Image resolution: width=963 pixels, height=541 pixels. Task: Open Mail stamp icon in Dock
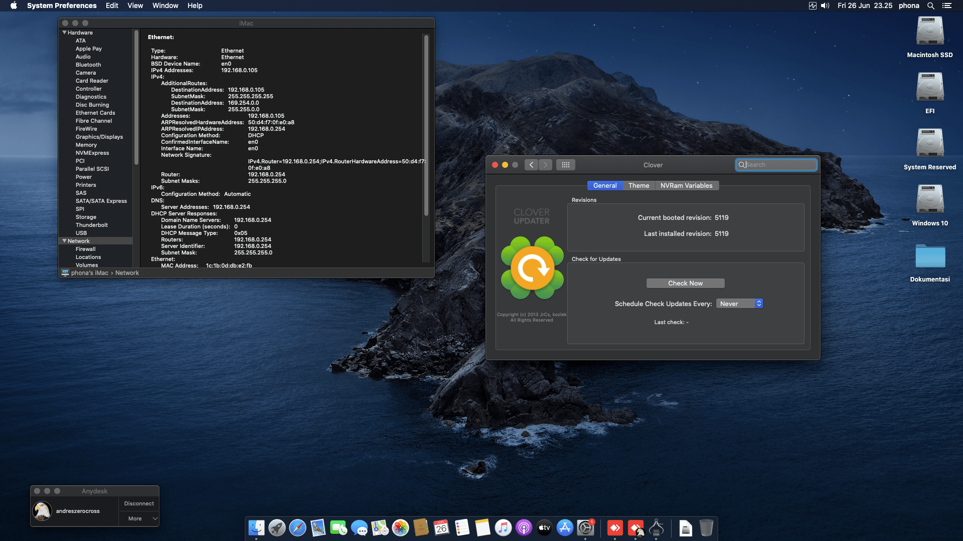pos(318,528)
